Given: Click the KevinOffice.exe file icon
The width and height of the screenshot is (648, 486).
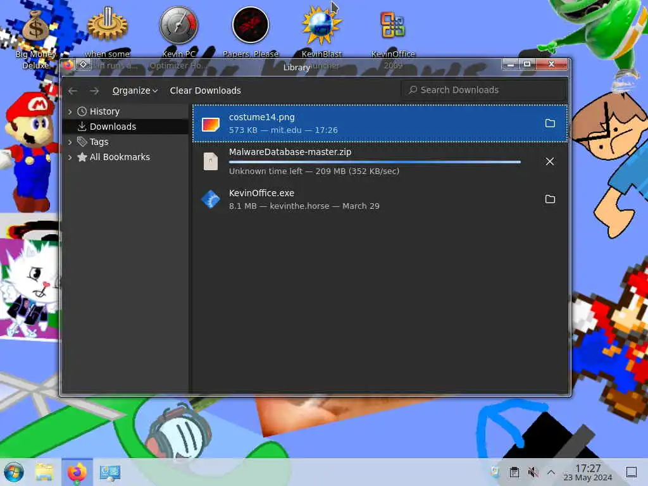Looking at the screenshot, I should tap(210, 199).
